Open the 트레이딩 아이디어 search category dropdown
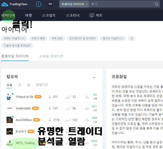This screenshot has height=149, width=163. tap(74, 4)
